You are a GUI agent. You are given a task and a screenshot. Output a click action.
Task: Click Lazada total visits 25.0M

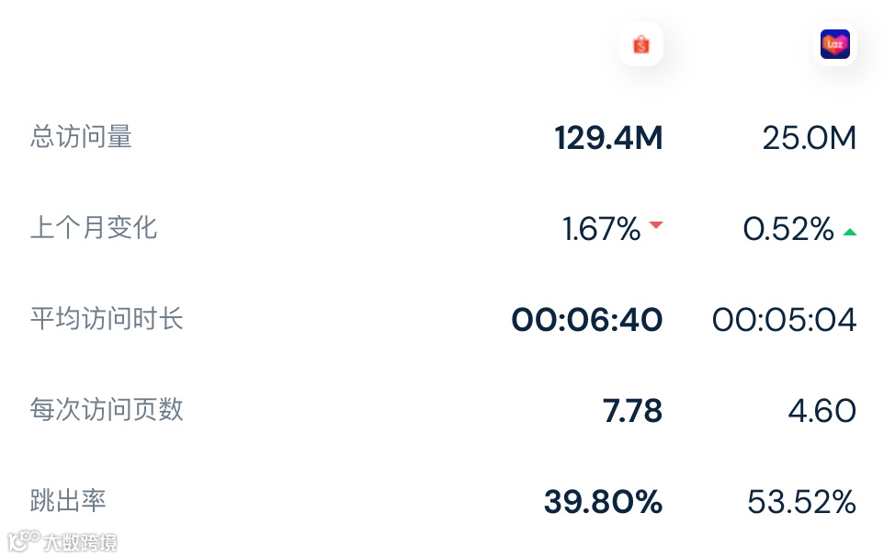[x=809, y=139]
